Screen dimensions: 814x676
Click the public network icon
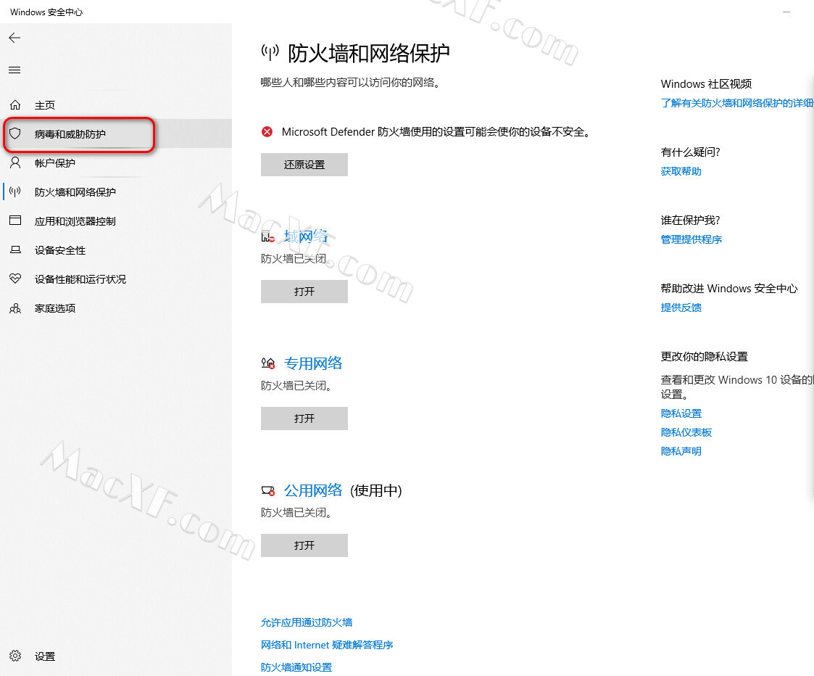tap(268, 490)
